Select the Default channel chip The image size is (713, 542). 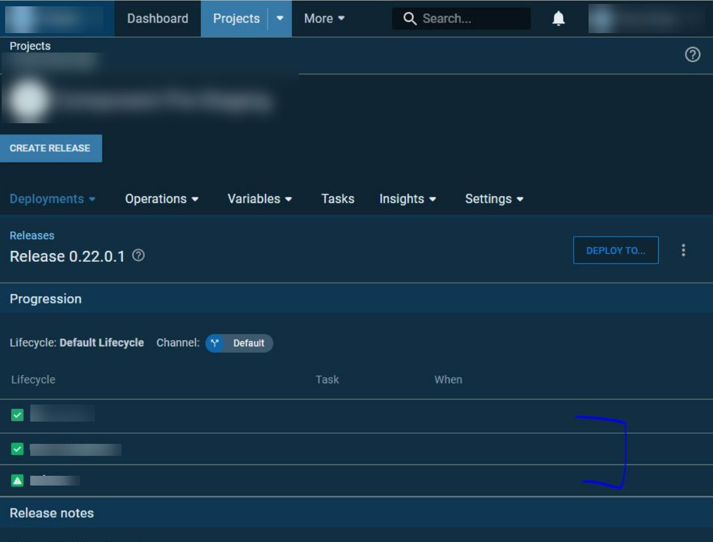coord(240,343)
